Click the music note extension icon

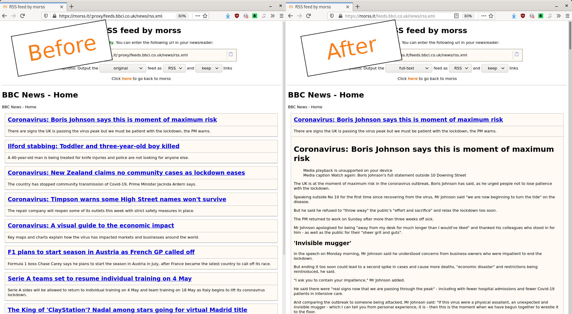(x=264, y=16)
